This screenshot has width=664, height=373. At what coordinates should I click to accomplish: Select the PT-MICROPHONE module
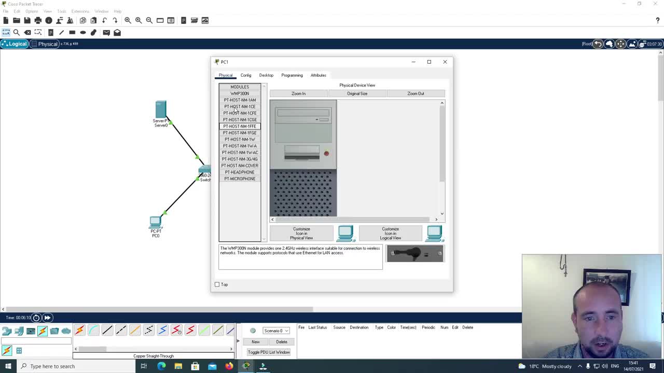240,179
